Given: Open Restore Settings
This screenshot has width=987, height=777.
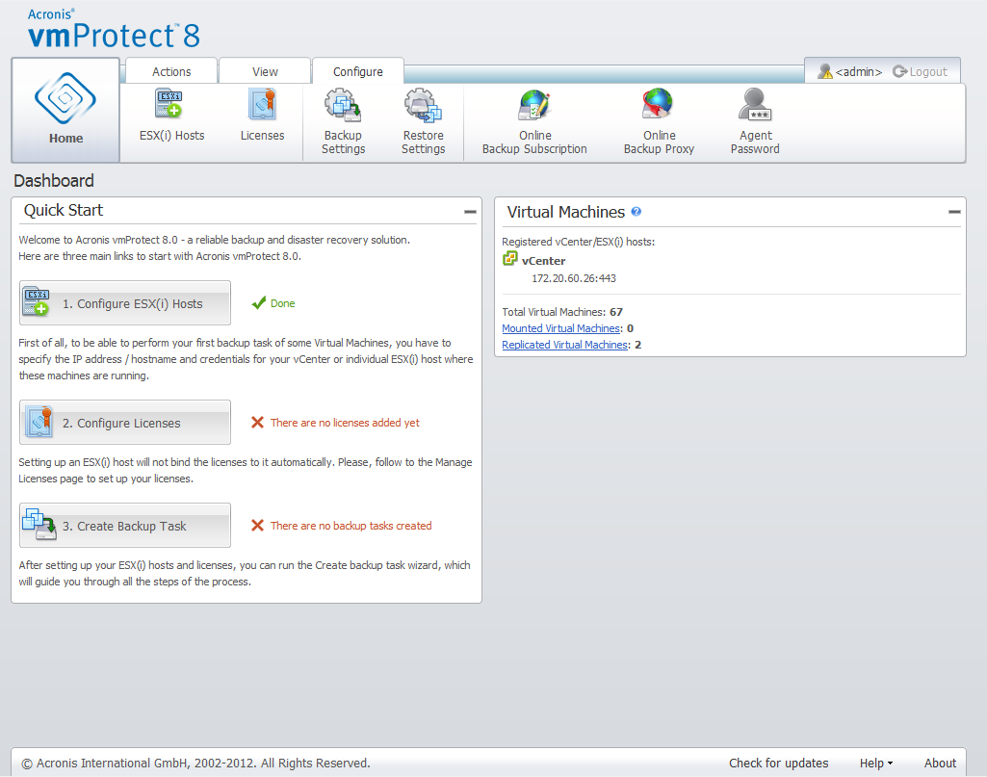Looking at the screenshot, I should (423, 122).
